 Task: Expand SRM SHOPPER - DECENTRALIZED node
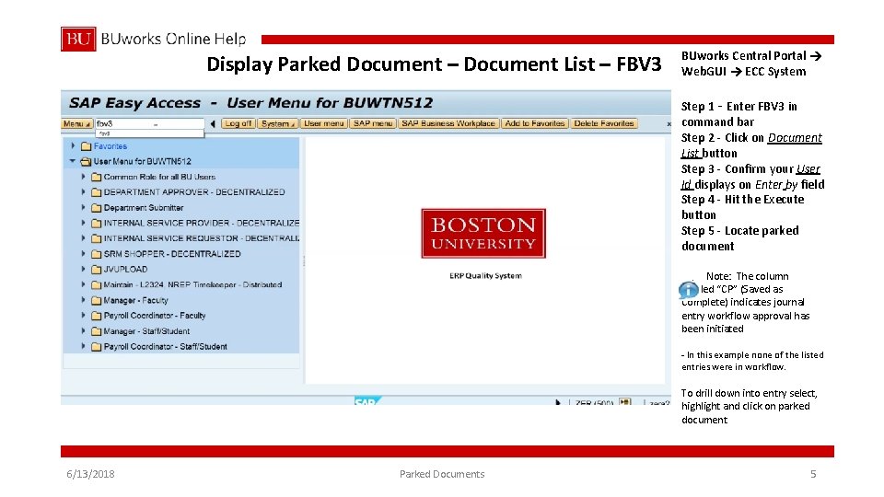[83, 254]
